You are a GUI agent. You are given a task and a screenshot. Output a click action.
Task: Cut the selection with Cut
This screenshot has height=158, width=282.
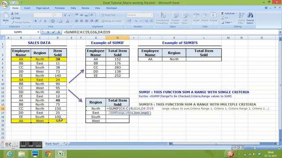pos(15,14)
